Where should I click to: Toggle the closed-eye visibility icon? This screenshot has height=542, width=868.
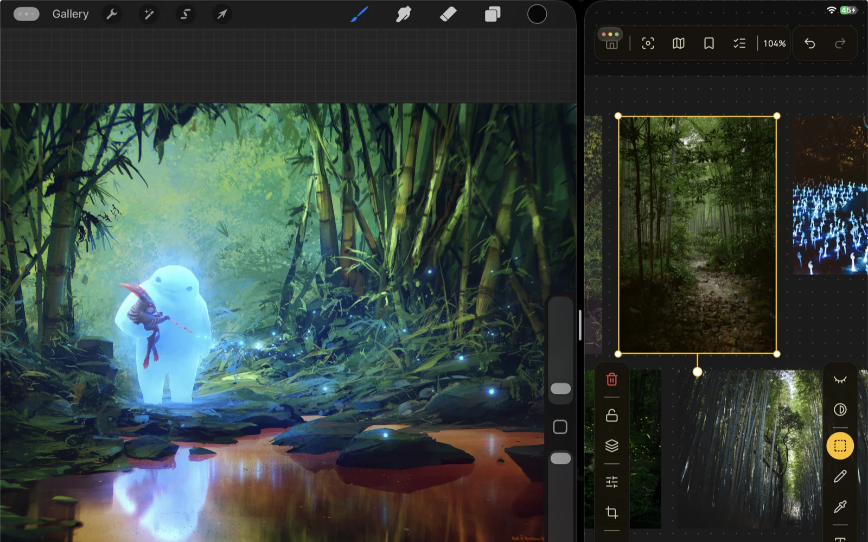(840, 379)
